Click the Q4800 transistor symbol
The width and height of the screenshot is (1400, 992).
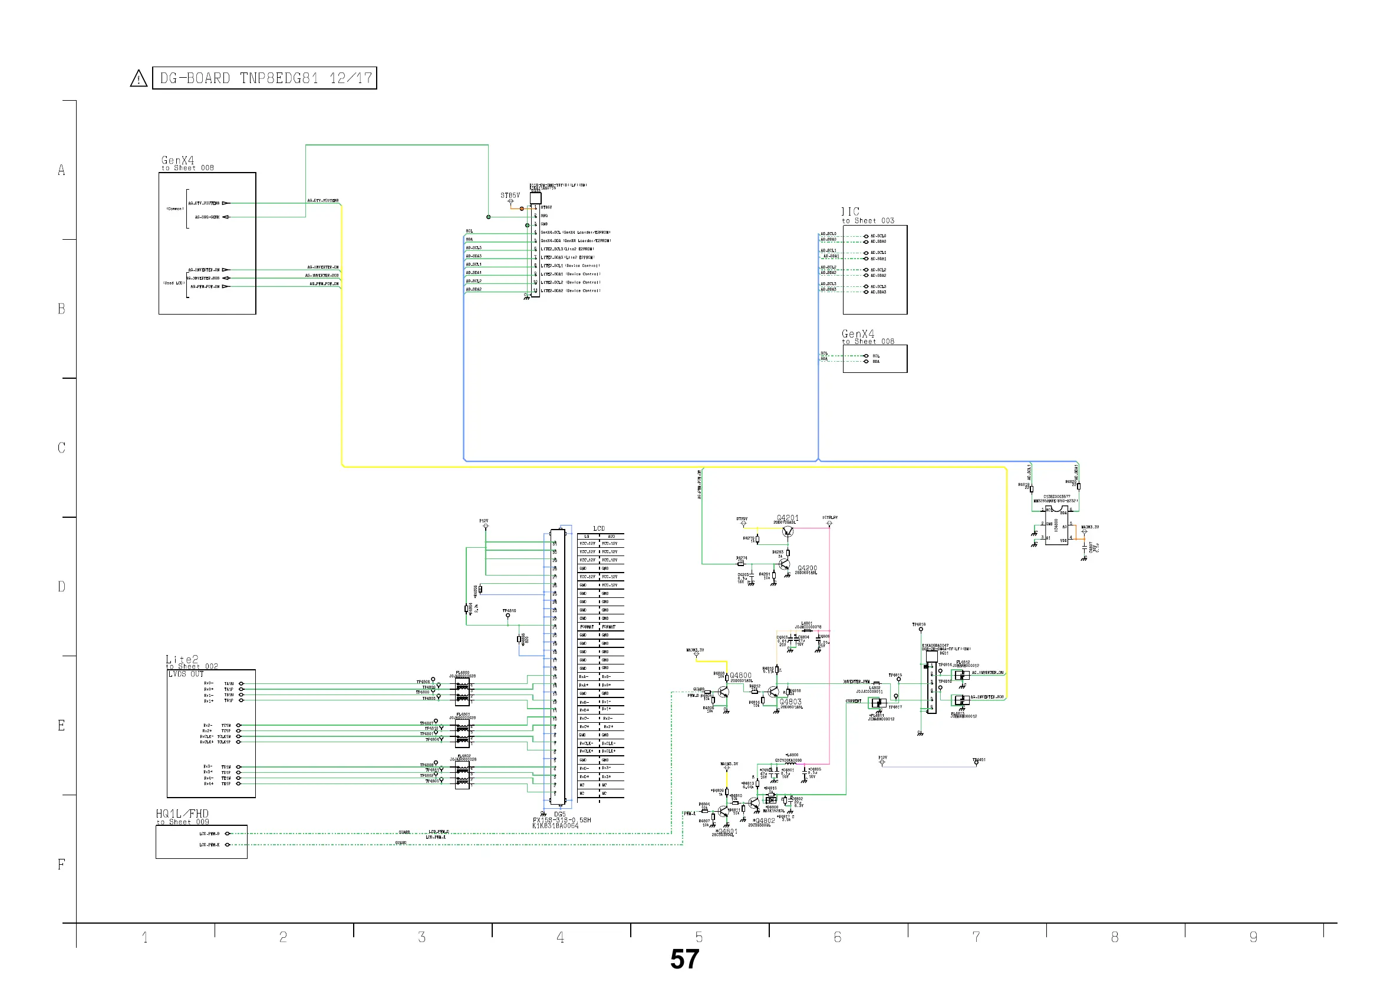(x=724, y=692)
